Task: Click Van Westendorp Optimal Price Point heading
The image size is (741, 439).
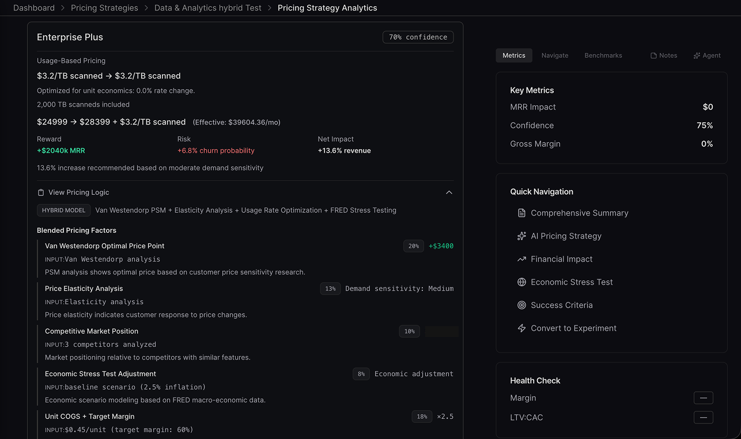Action: tap(105, 246)
